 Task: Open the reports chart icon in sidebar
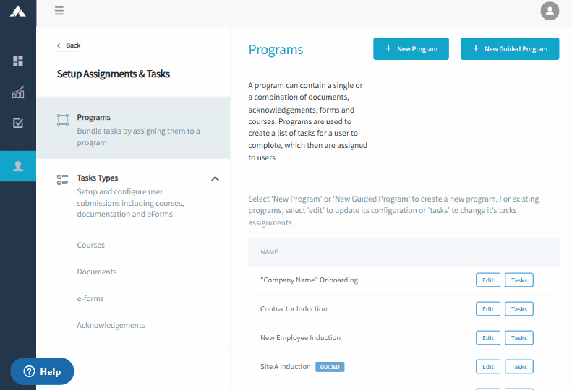point(18,92)
